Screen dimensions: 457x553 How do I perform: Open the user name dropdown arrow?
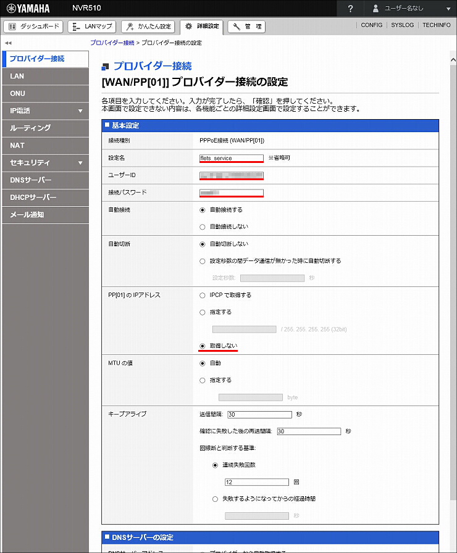tap(448, 9)
